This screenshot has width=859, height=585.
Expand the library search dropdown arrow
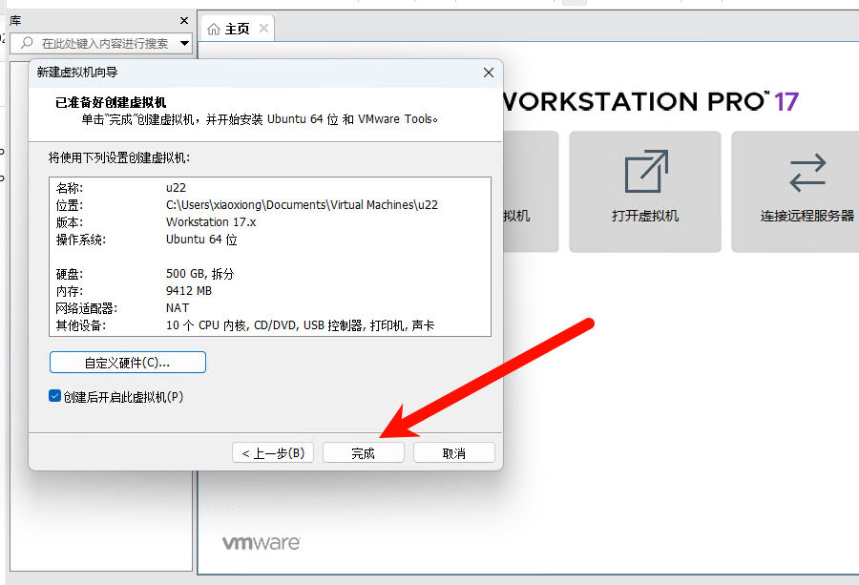(184, 43)
